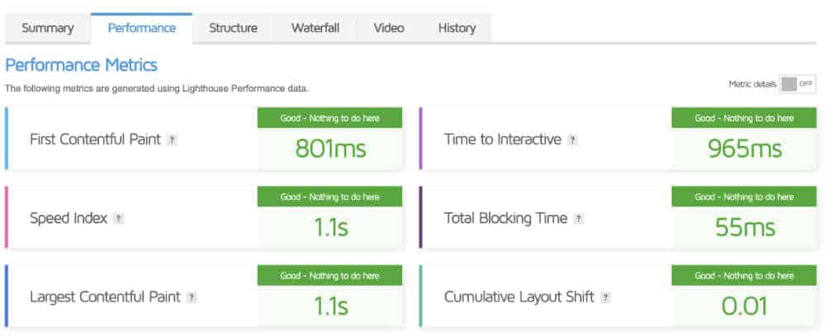This screenshot has height=336, width=826.
Task: Click the Good banner above 55ms
Action: [744, 197]
